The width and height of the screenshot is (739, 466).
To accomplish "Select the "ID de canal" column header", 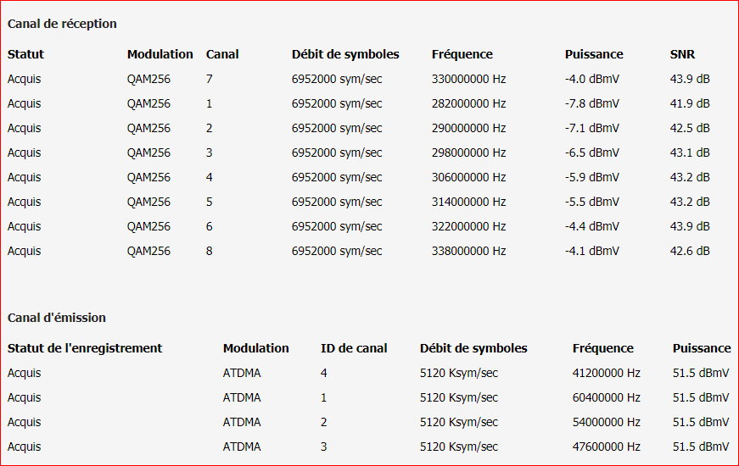I will (354, 348).
